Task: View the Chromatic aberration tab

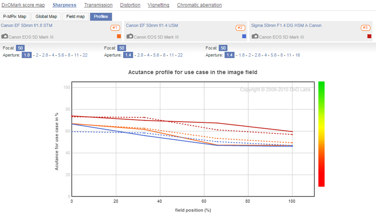Action: 199,5
